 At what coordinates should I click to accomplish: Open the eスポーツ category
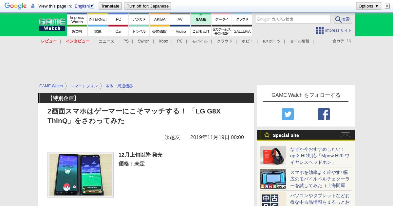click(x=271, y=41)
